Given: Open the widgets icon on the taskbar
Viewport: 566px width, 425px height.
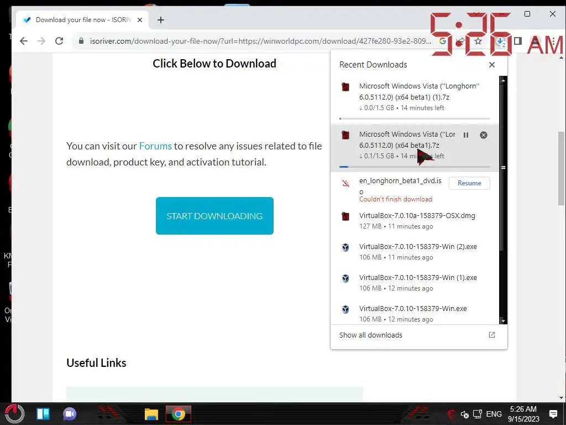Looking at the screenshot, I should coord(43,414).
